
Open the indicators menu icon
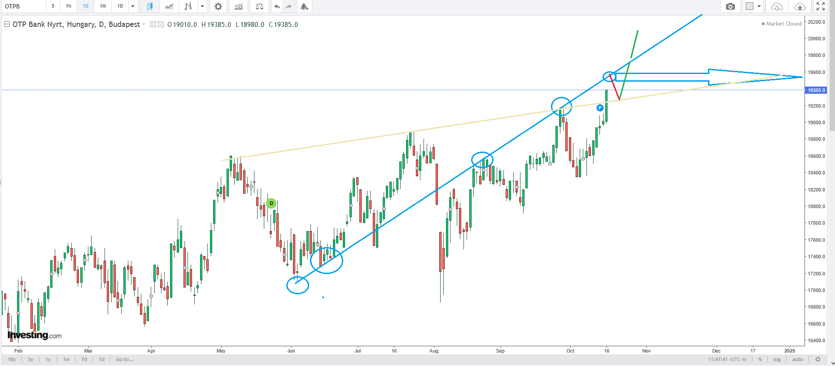[x=238, y=6]
